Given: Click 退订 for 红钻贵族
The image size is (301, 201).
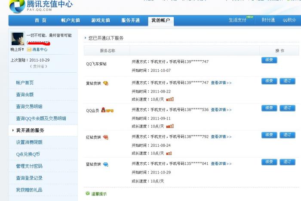Looking at the screenshot, I should pyautogui.click(x=287, y=135).
